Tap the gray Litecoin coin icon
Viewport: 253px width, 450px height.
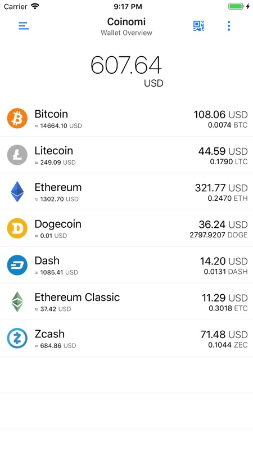[x=17, y=155]
